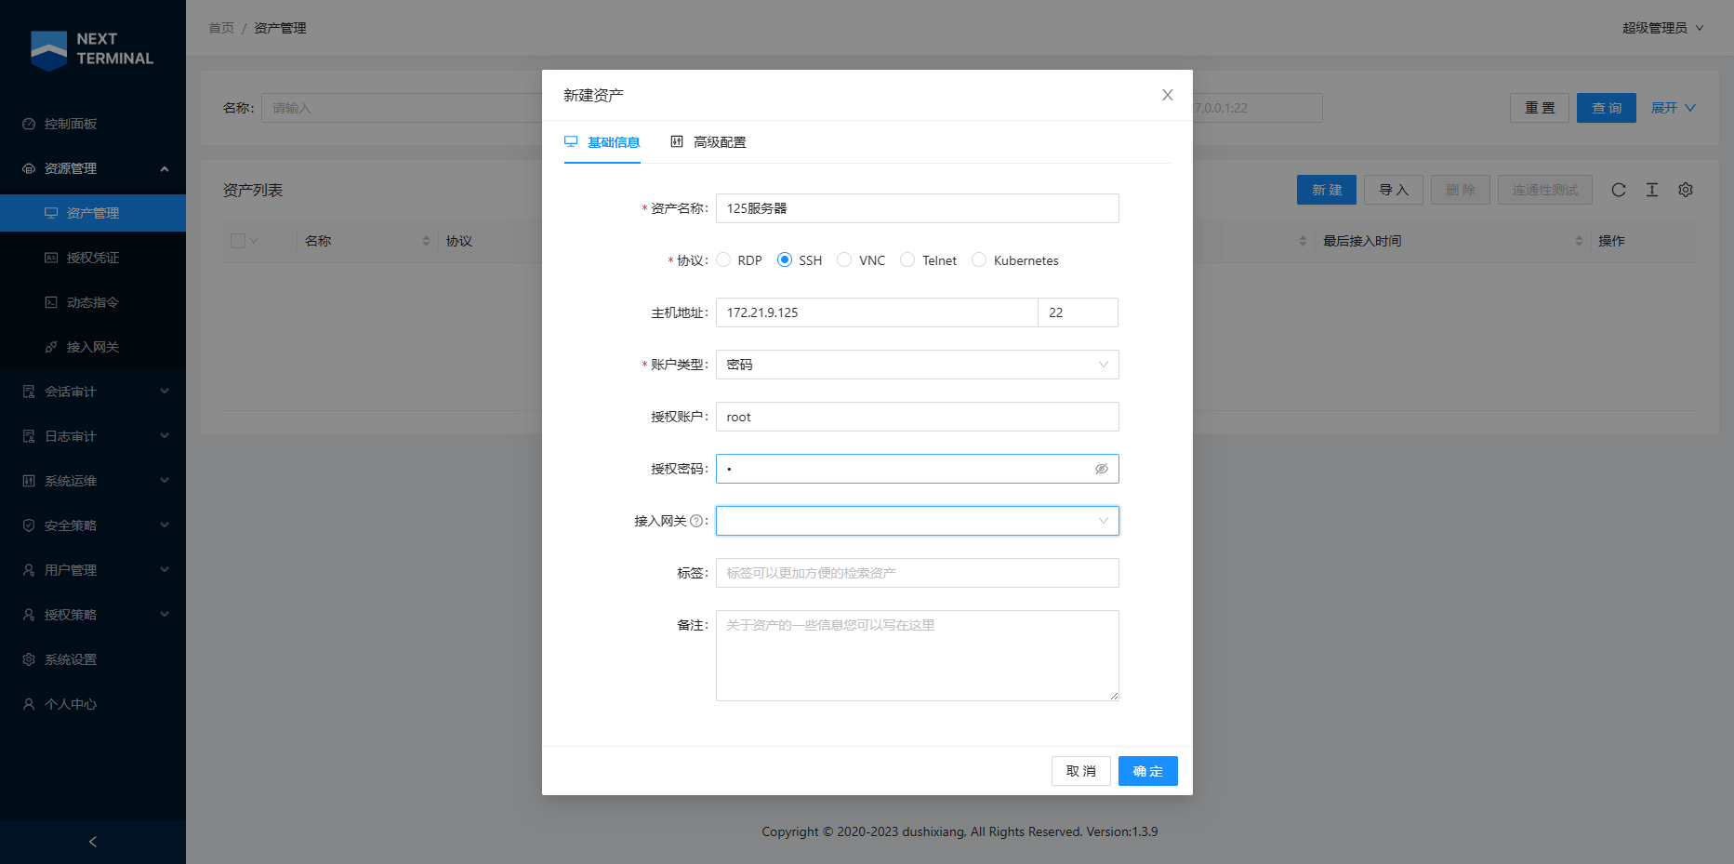Choose the VNC protocol option
This screenshot has height=864, width=1734.
[845, 260]
